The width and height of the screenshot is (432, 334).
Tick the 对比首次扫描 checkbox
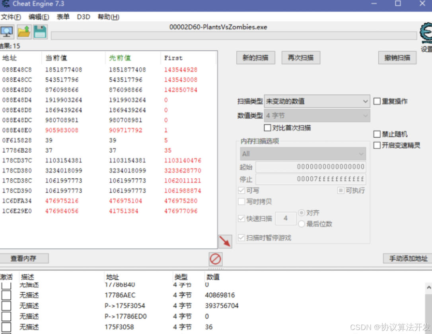[x=267, y=128]
